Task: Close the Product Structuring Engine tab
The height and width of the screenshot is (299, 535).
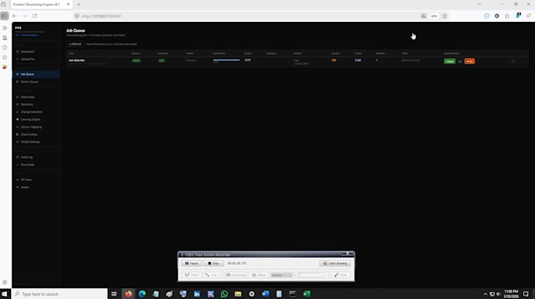Action: point(68,5)
